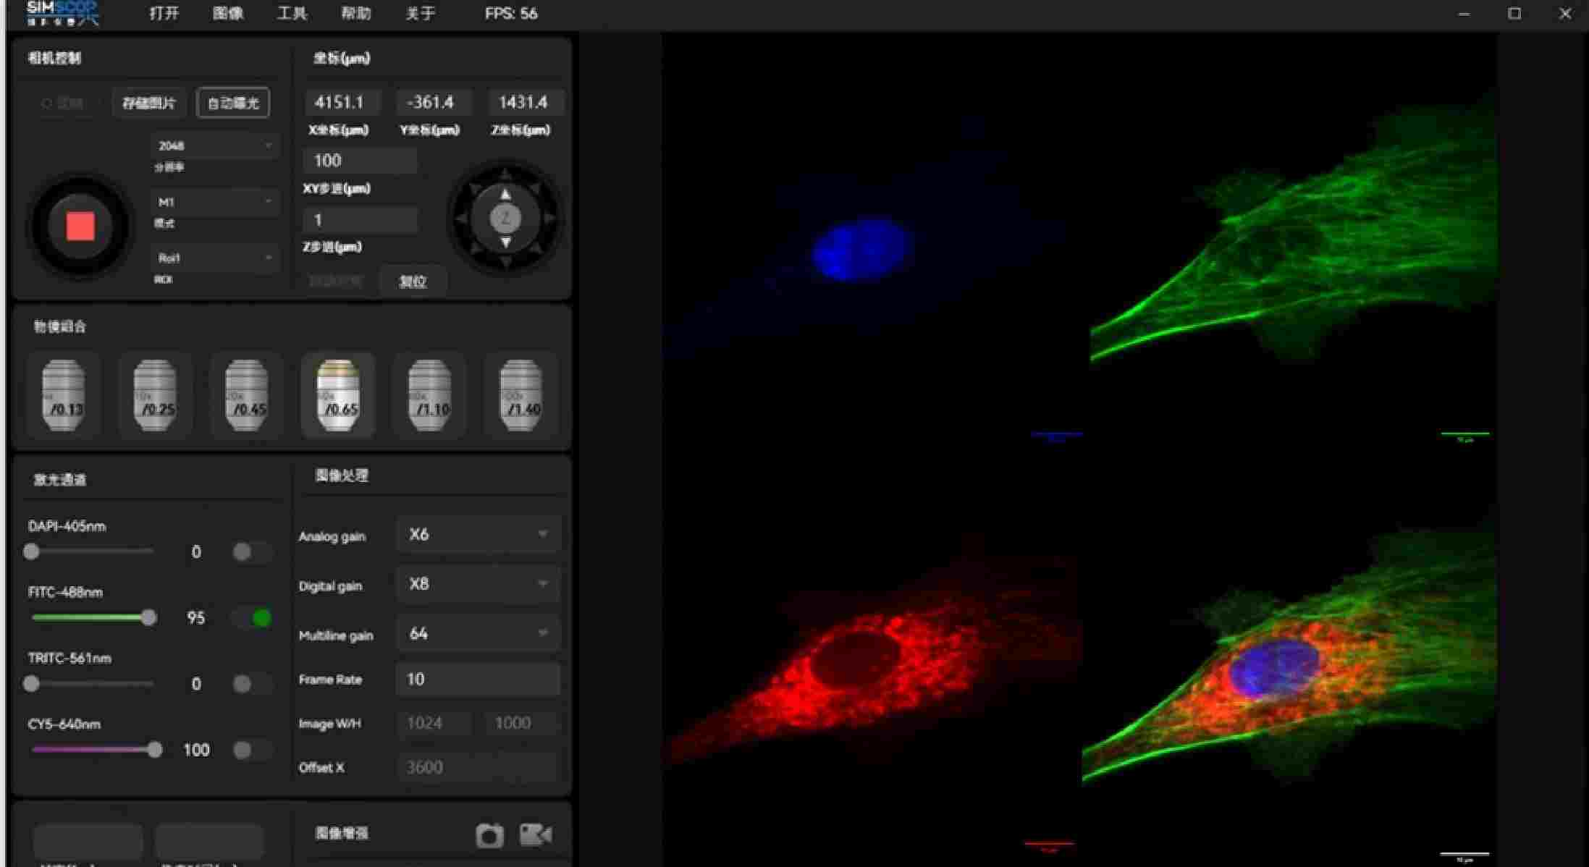Select the /1.10 objective lens

coord(429,395)
